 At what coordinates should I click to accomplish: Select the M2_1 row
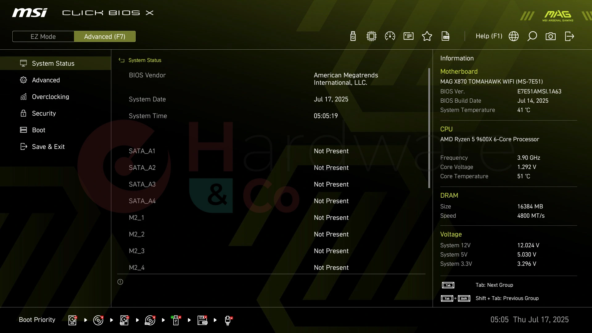coord(271,218)
